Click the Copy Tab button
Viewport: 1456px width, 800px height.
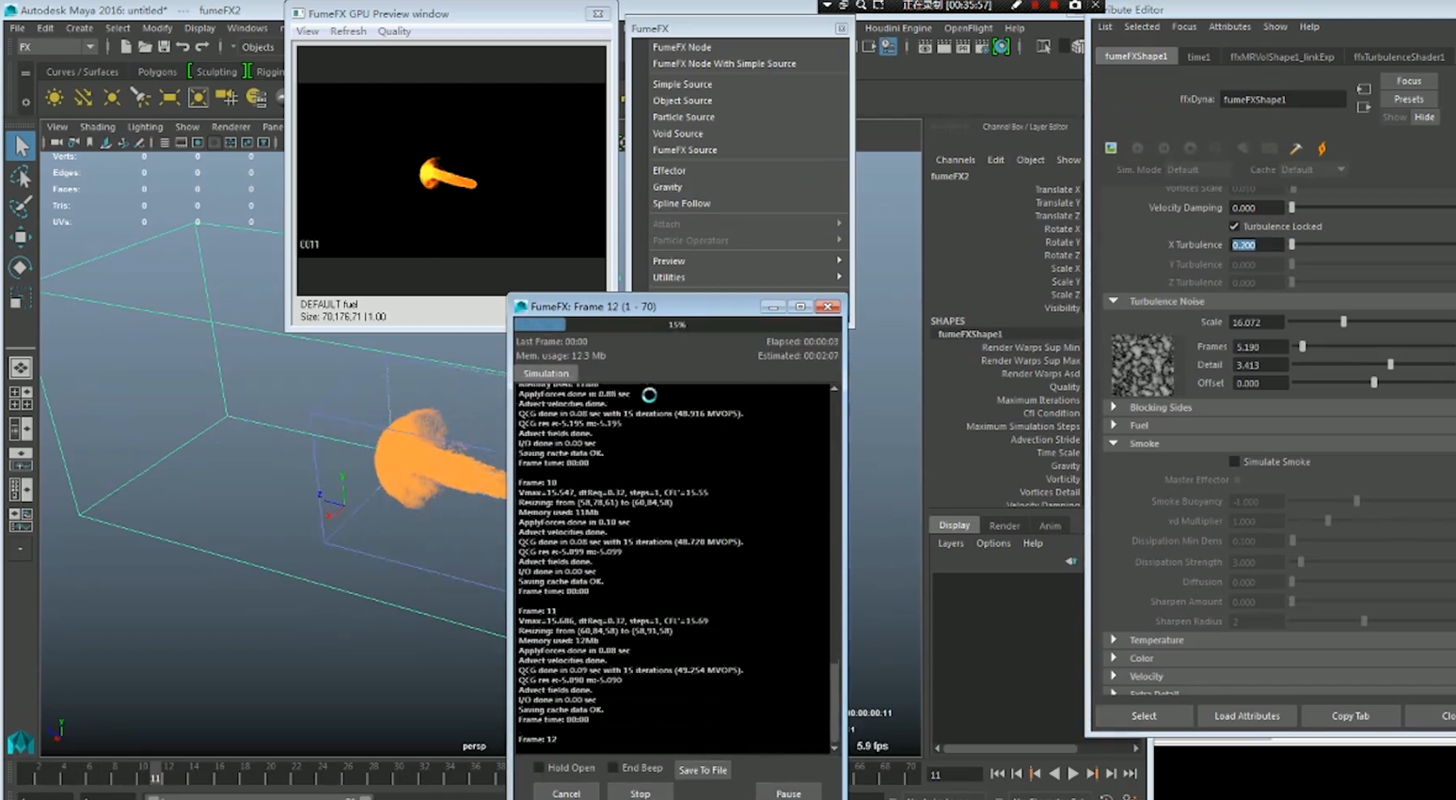pyautogui.click(x=1350, y=715)
